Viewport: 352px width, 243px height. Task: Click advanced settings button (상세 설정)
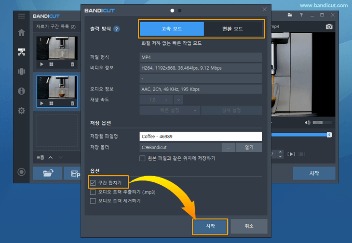[231, 110]
